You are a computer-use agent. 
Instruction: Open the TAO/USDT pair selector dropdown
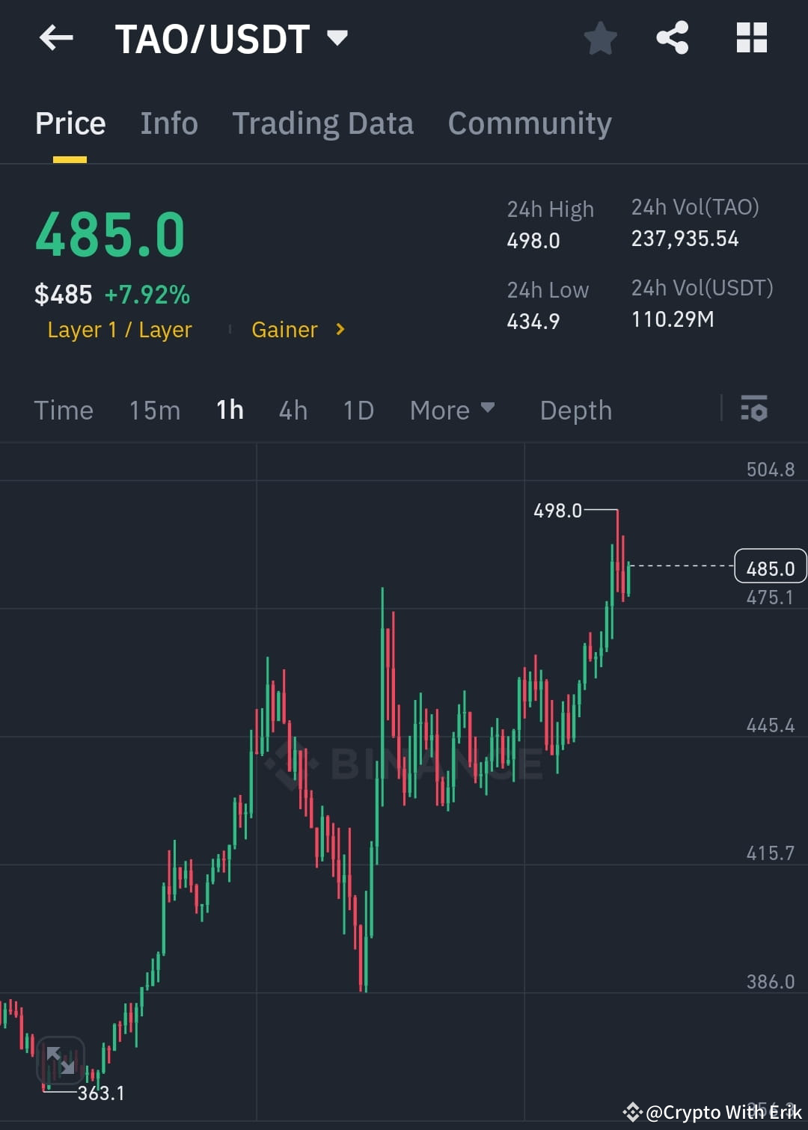tap(337, 37)
